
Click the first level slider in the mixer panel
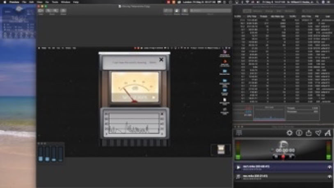[41, 154]
